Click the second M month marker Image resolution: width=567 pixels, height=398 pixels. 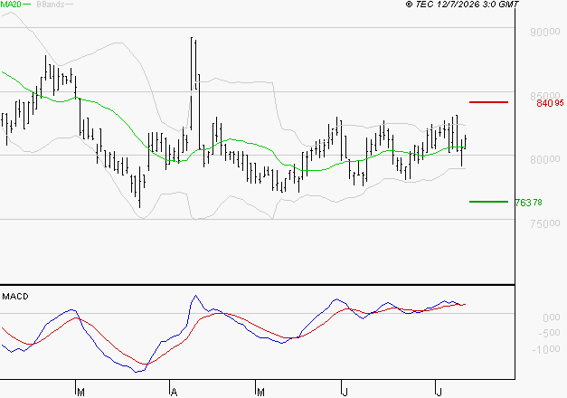(x=260, y=393)
